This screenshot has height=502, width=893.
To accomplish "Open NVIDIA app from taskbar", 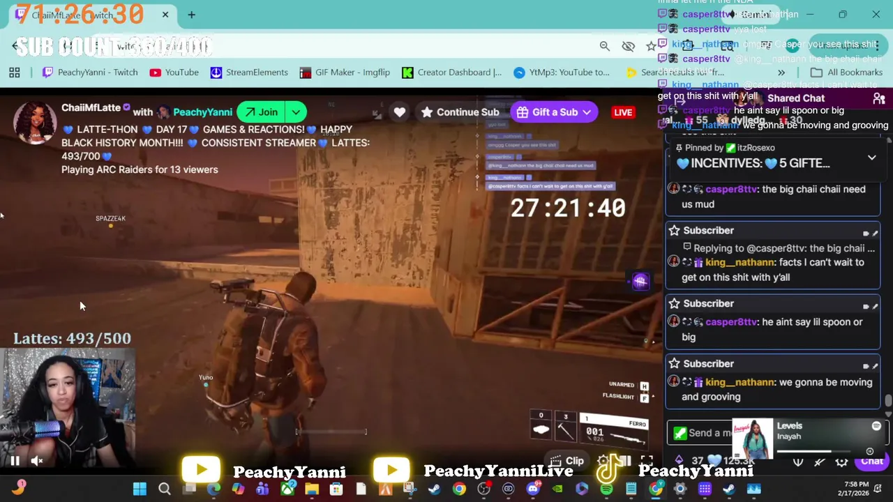I will (x=557, y=489).
